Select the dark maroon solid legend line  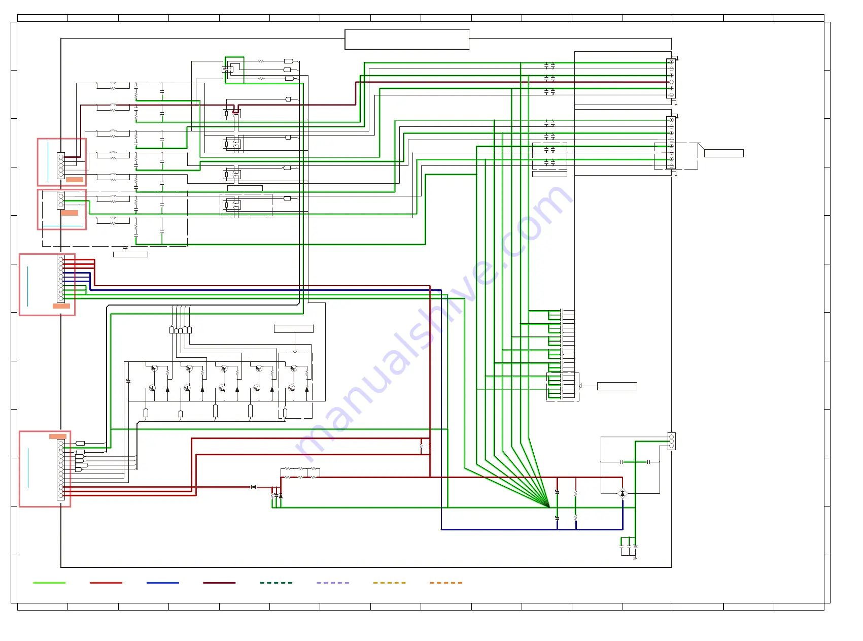coord(219,583)
